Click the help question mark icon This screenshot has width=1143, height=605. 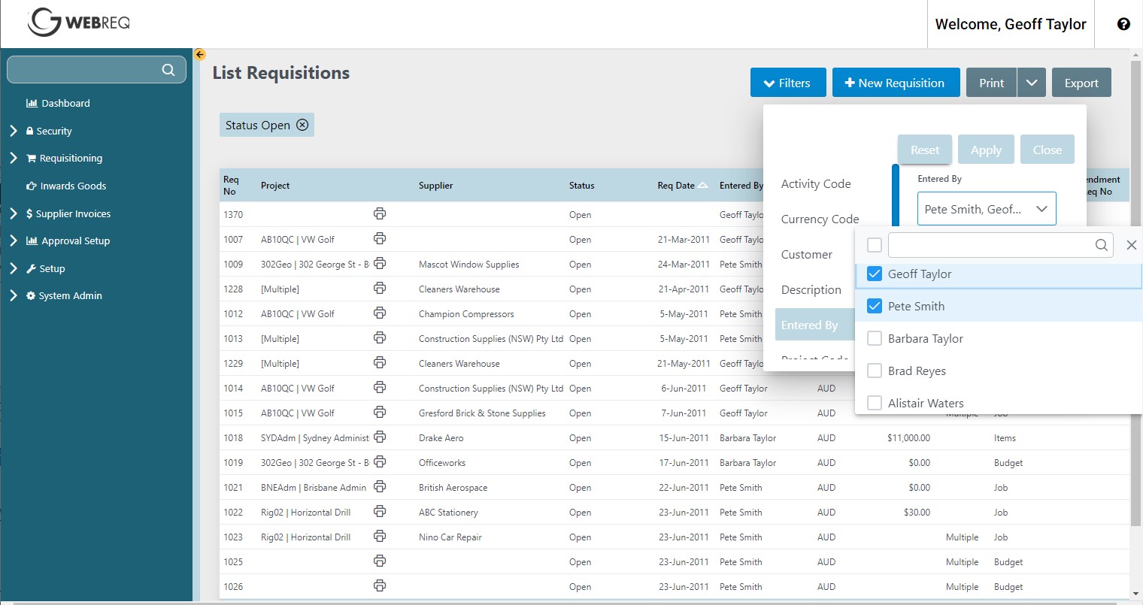(1123, 23)
